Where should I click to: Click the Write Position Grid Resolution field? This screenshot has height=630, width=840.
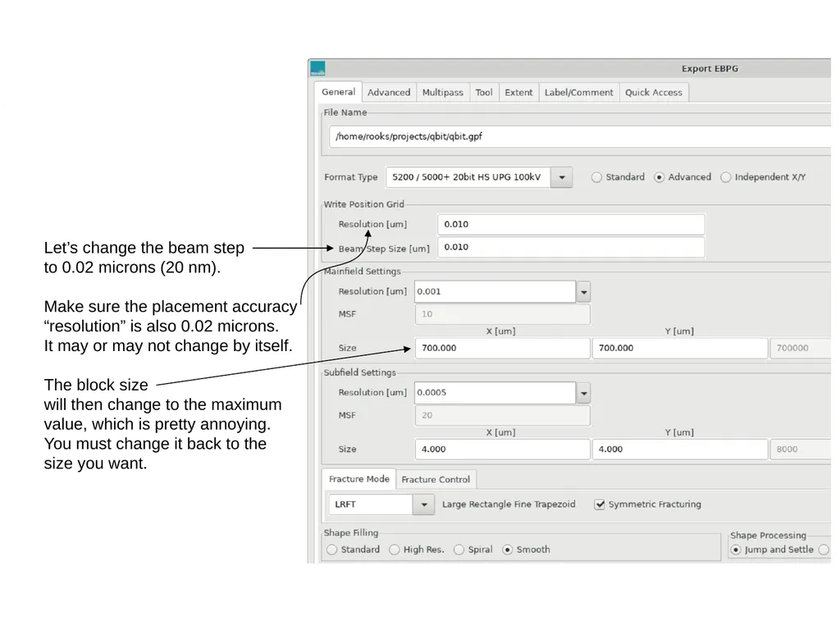(x=571, y=225)
